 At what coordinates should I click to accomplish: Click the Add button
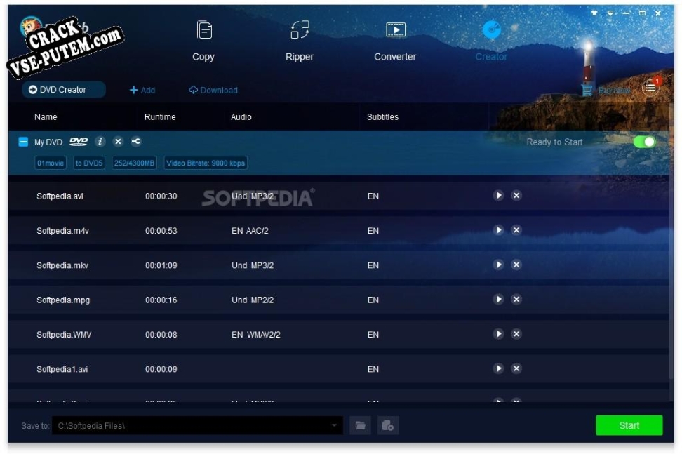142,90
